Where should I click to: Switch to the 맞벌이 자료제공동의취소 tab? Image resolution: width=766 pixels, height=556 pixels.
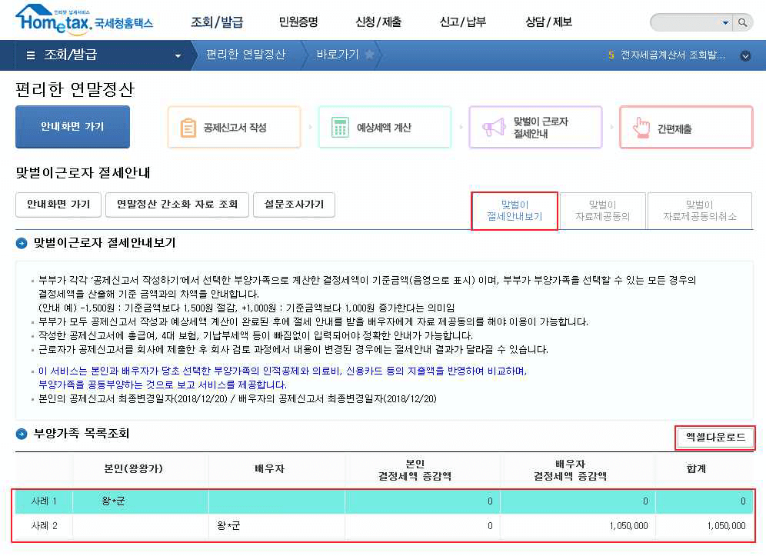(701, 210)
